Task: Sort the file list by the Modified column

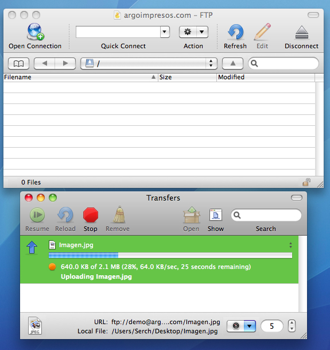Action: click(x=266, y=77)
